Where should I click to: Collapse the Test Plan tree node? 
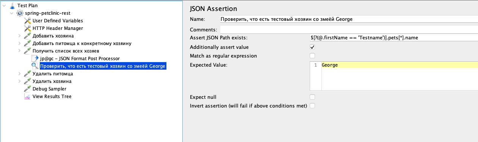(4, 5)
